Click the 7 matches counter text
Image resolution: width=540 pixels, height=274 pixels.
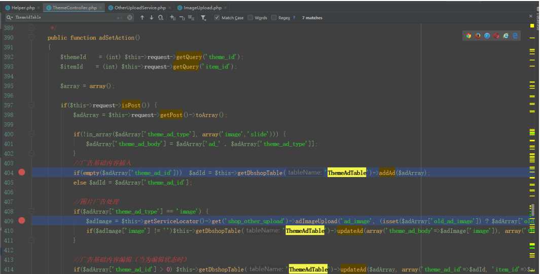point(312,18)
